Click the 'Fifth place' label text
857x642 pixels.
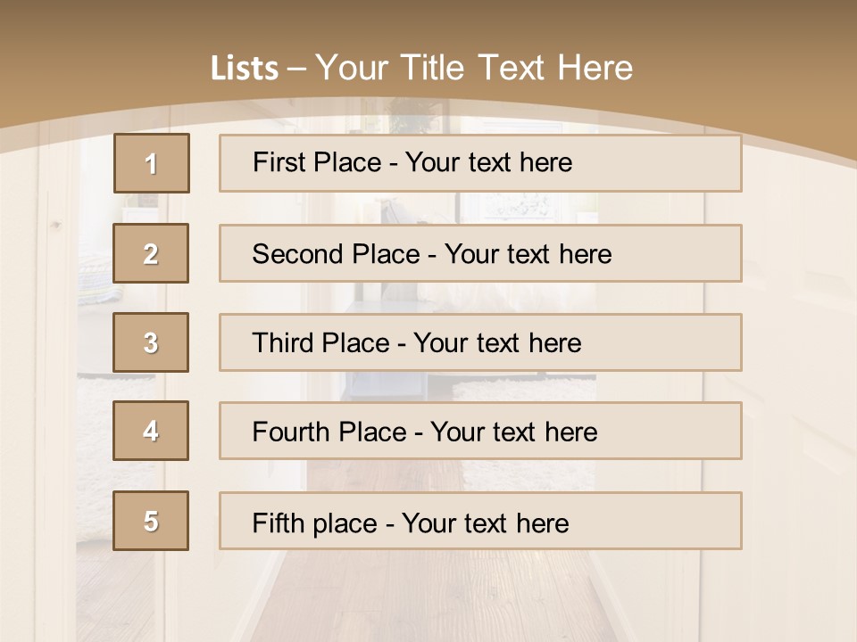315,523
